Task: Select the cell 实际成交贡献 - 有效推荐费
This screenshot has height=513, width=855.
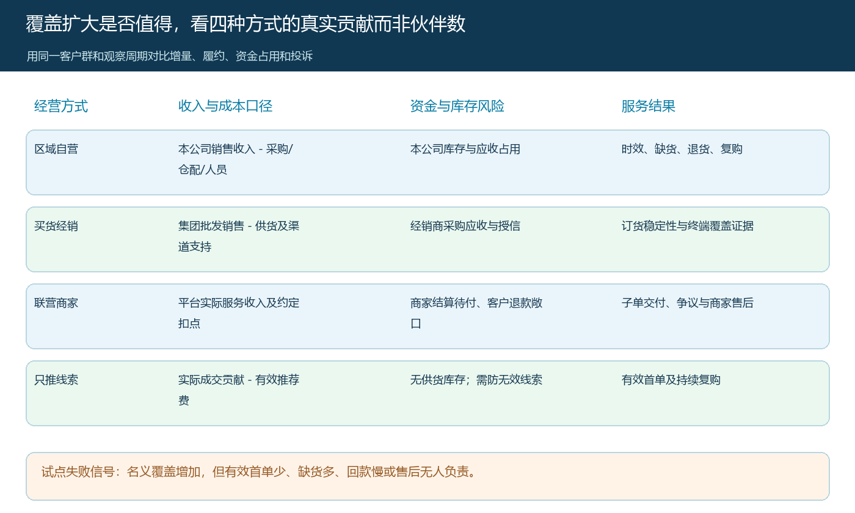Action: [x=239, y=390]
